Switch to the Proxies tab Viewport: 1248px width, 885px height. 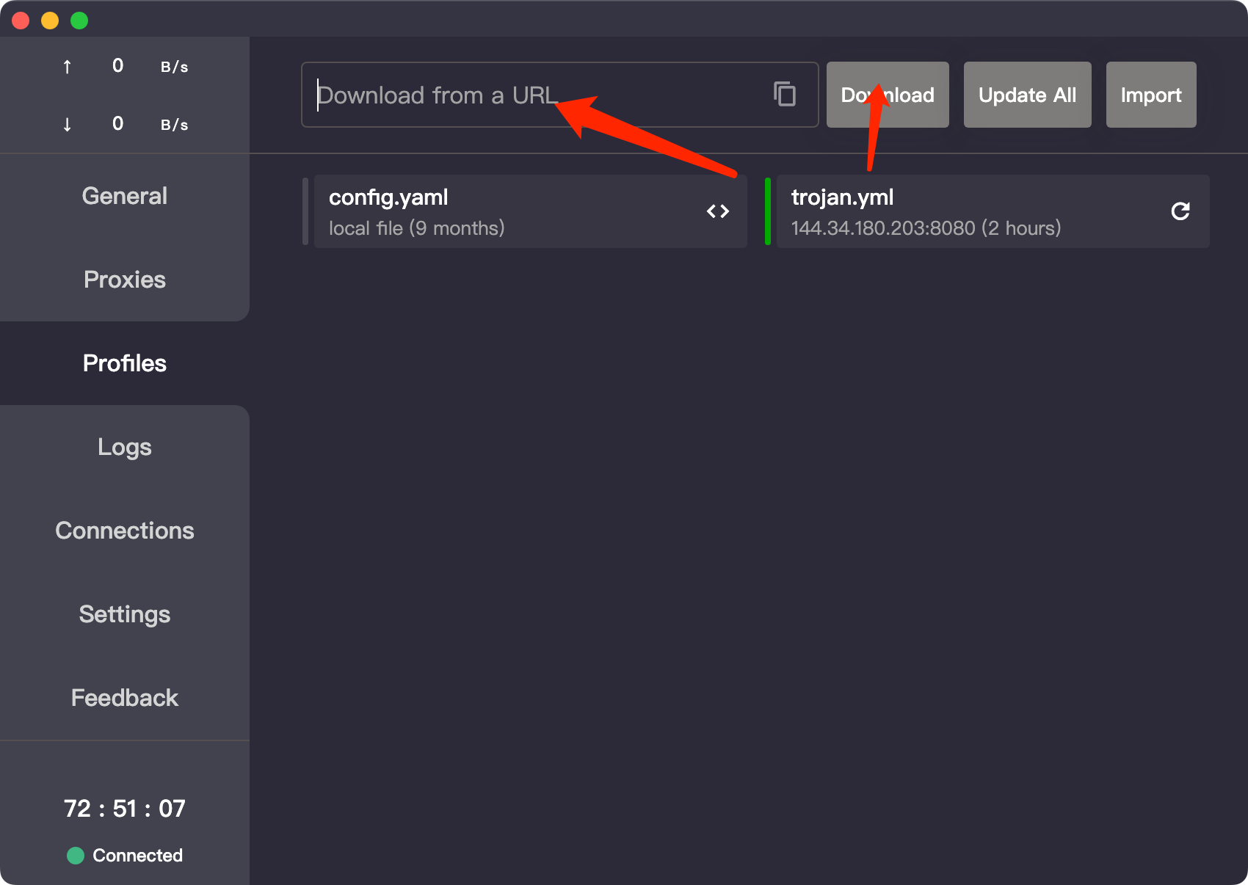pyautogui.click(x=125, y=280)
